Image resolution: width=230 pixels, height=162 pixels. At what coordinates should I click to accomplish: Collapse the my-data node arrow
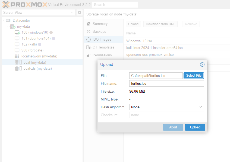[x=8, y=27]
